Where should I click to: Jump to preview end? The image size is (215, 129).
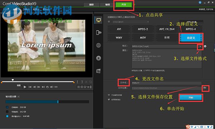[43, 87]
